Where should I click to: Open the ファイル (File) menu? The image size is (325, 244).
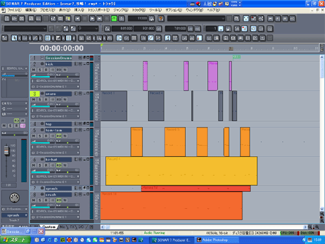pos(14,10)
